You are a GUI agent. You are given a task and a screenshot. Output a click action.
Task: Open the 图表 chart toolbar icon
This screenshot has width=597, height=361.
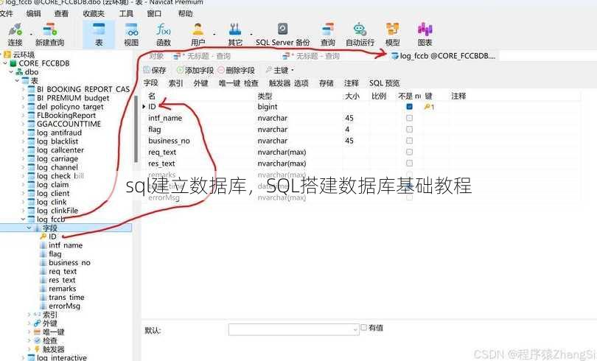tap(425, 34)
